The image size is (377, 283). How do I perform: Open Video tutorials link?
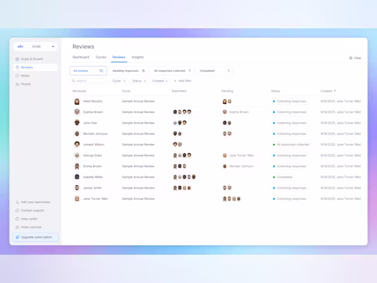click(x=29, y=227)
